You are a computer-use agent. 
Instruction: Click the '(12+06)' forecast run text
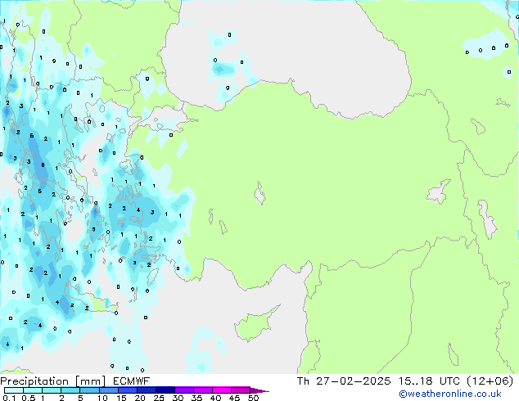(x=490, y=381)
